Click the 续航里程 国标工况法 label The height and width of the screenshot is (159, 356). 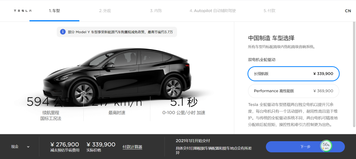point(51,115)
